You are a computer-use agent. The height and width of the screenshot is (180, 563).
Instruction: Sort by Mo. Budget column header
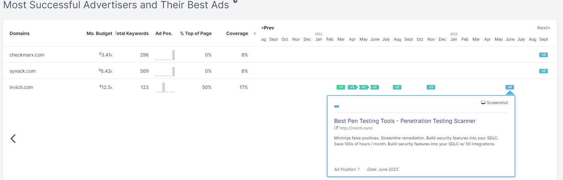pos(99,33)
